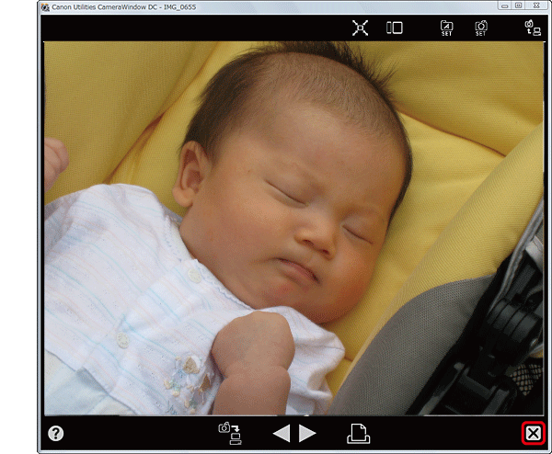
Task: Click the CameraWindow app icon in title bar
Action: (x=45, y=6)
